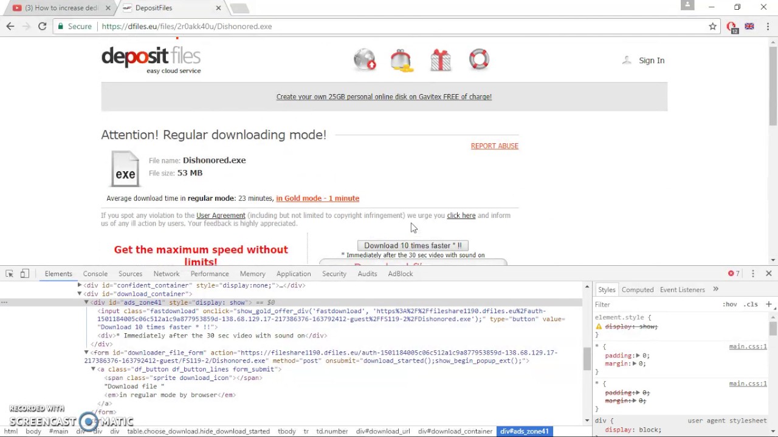
Task: Add new style rule plus icon
Action: pyautogui.click(x=768, y=304)
